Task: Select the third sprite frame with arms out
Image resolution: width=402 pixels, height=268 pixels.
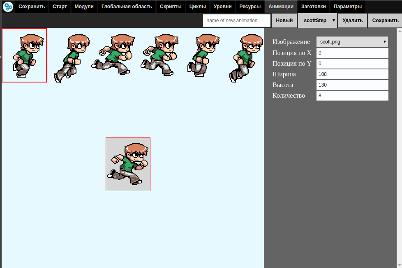Action: tap(113, 55)
